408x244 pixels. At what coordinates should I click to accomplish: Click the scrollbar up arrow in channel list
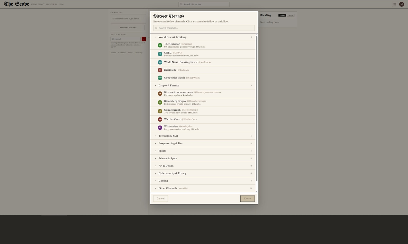pos(257,35)
